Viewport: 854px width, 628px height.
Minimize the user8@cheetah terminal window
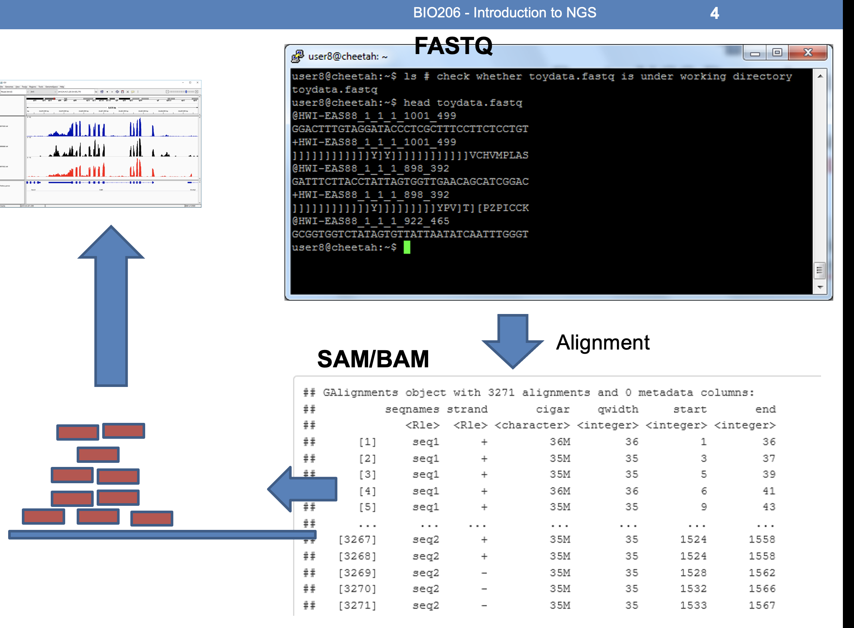(x=755, y=53)
